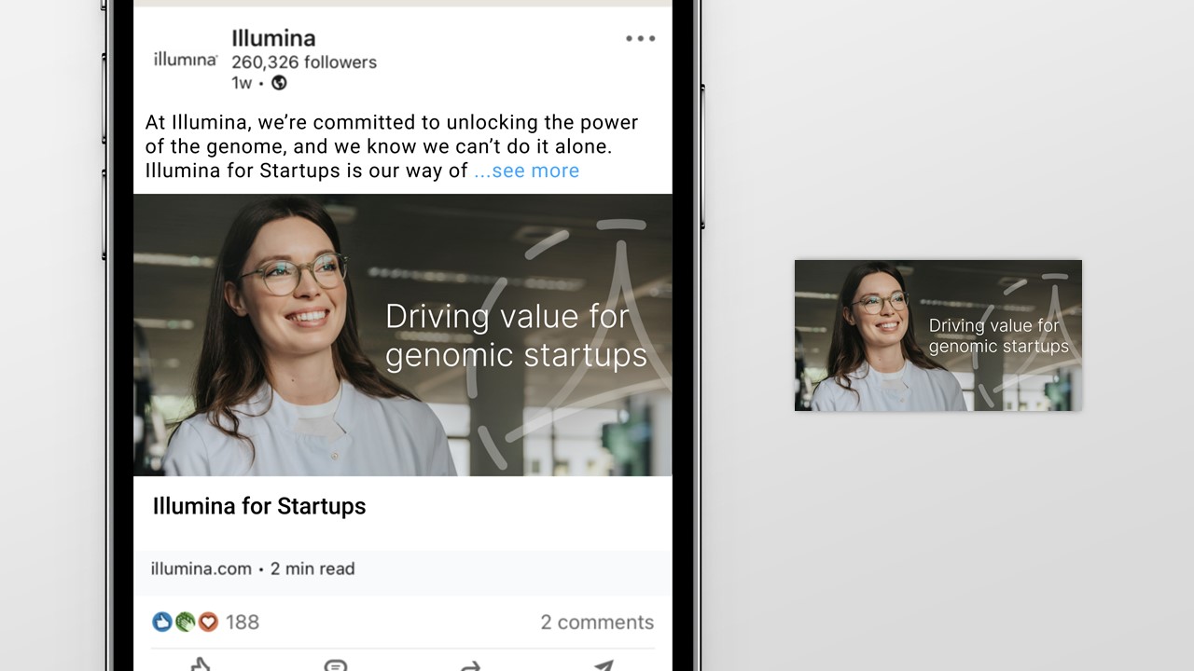Screen dimensions: 1194x671
Task: Open the three-dot post options menu
Action: click(641, 38)
